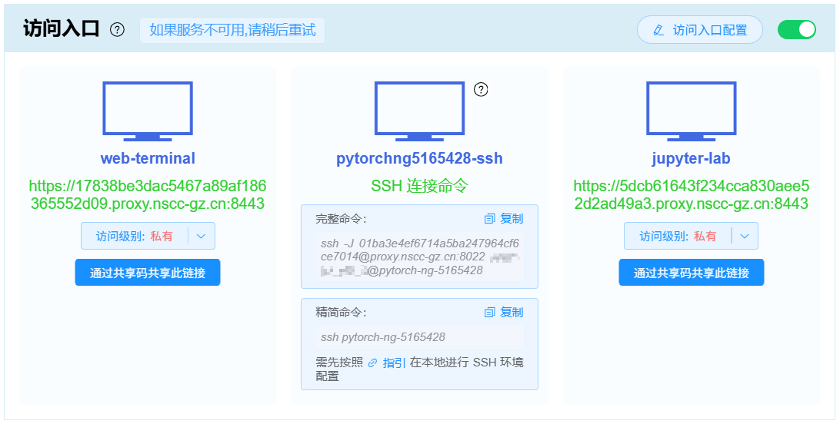The width and height of the screenshot is (840, 424).
Task: Share web-terminal link via 通过共享码共享此链接
Action: tap(148, 273)
